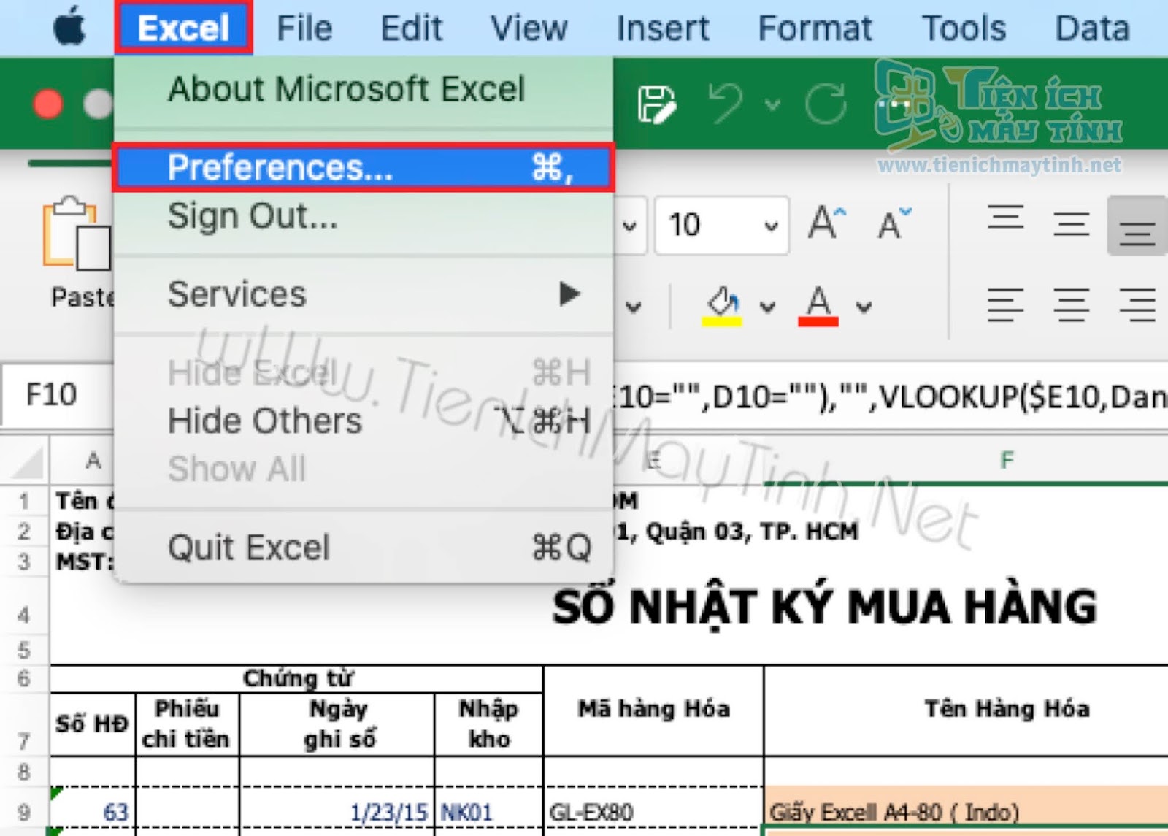Align text left
Image resolution: width=1168 pixels, height=836 pixels.
[x=1005, y=305]
